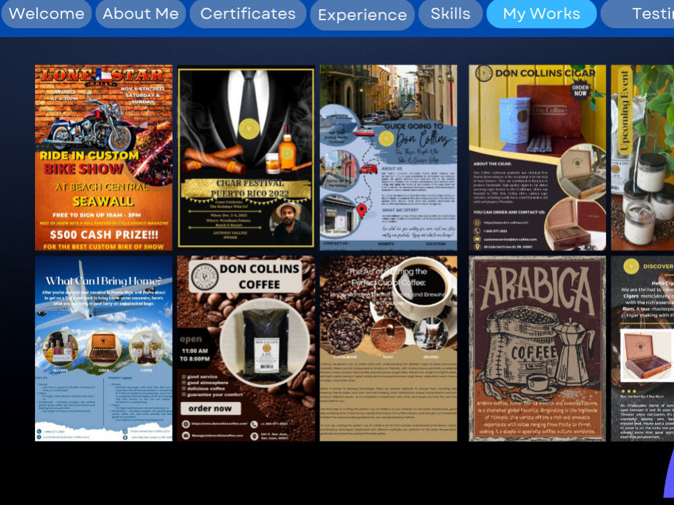Open the Welcome tab
The height and width of the screenshot is (505, 674).
[46, 13]
